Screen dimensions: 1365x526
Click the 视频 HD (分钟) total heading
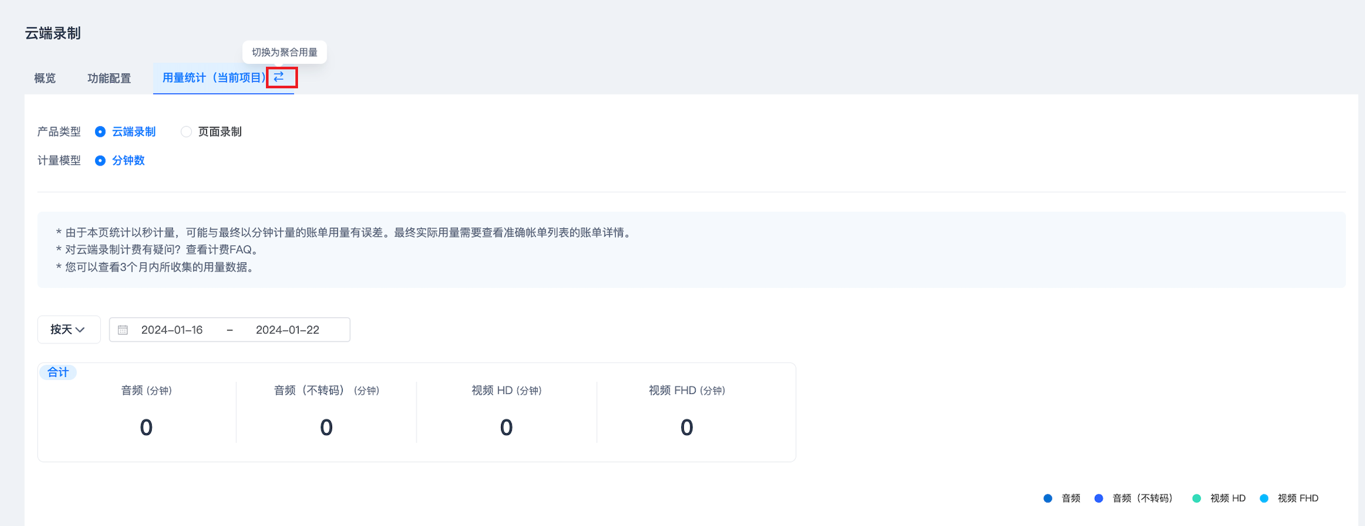tap(506, 391)
